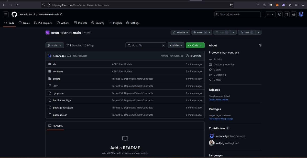Expand the Star lists dropdown arrow

pos(258,32)
